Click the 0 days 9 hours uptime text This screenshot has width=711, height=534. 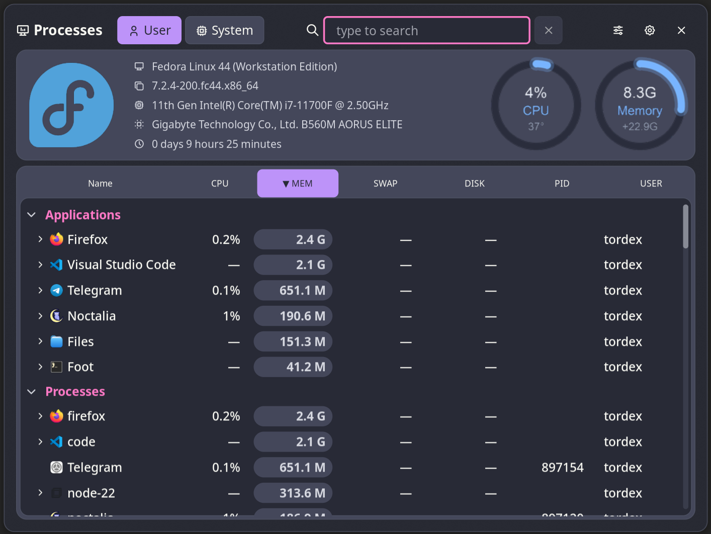(217, 144)
